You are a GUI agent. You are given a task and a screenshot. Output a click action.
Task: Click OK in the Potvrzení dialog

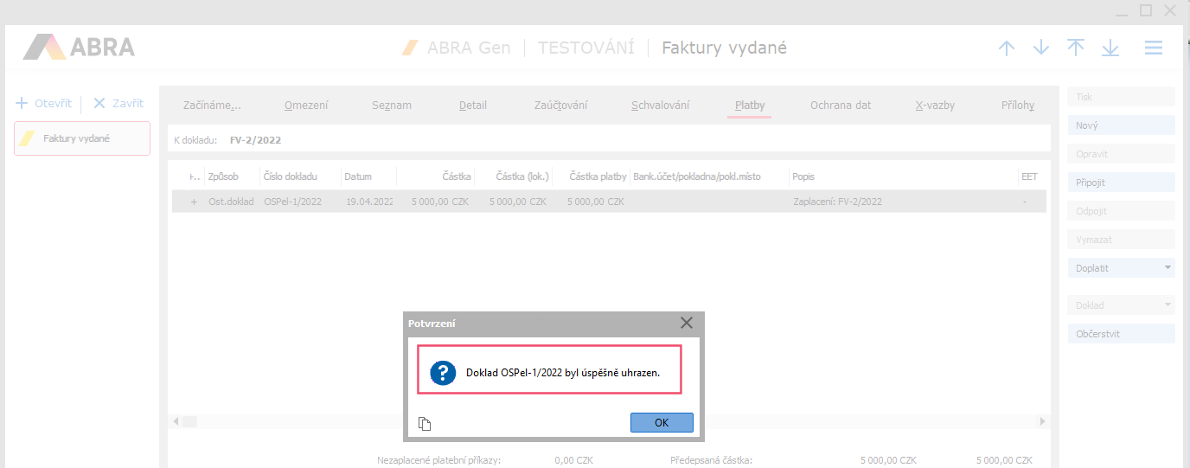pyautogui.click(x=662, y=423)
